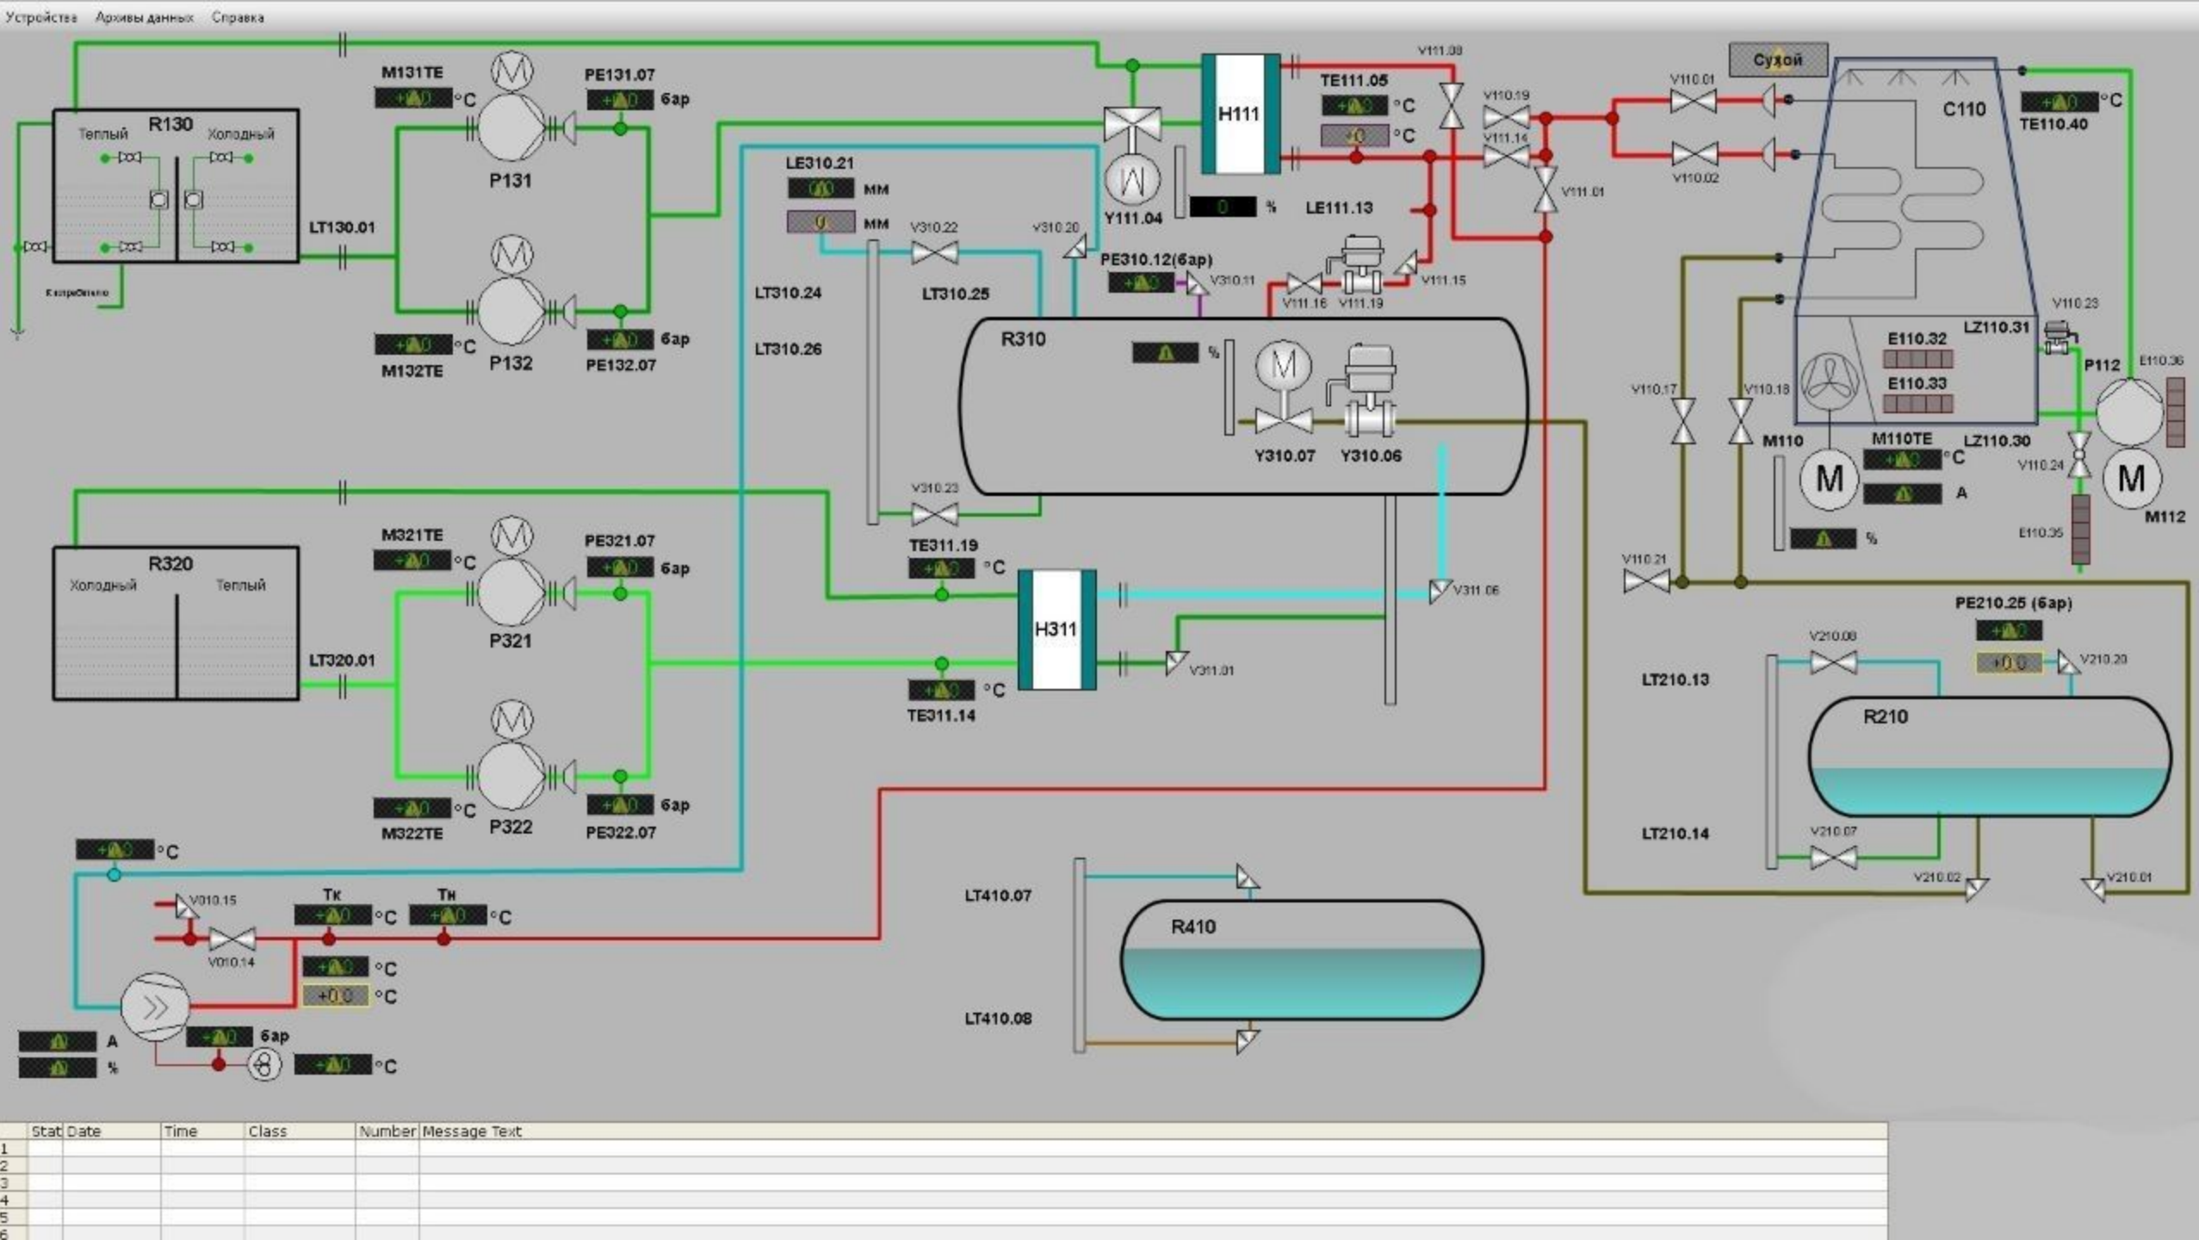Click the Message Text column header
Screen dimensions: 2199x1240
point(472,1131)
